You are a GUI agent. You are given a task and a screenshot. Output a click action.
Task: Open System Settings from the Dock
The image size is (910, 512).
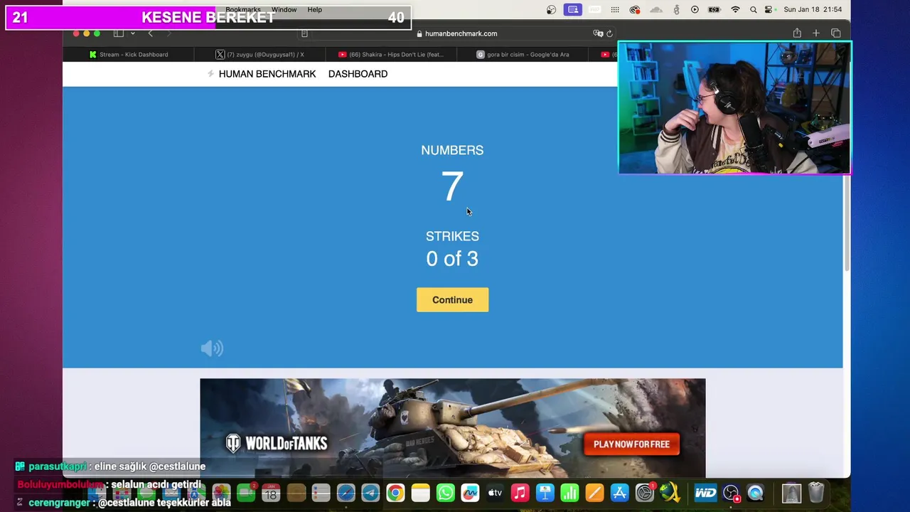tap(644, 493)
